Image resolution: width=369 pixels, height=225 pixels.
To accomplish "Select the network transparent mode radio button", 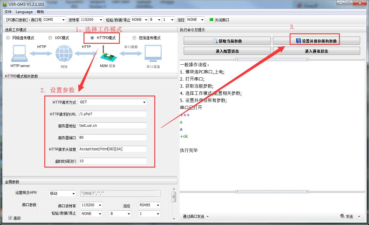I will click(x=8, y=38).
